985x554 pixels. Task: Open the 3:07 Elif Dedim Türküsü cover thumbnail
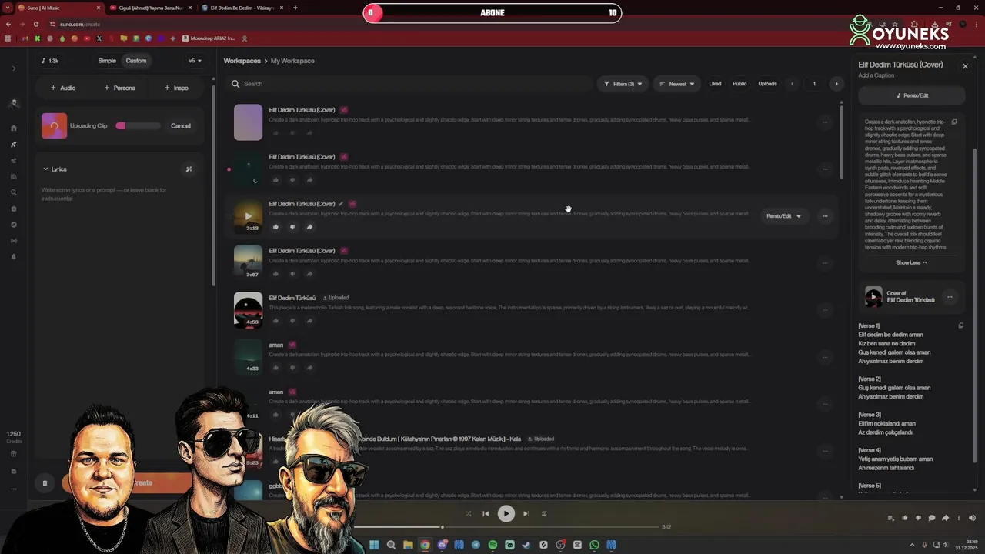[x=248, y=263]
